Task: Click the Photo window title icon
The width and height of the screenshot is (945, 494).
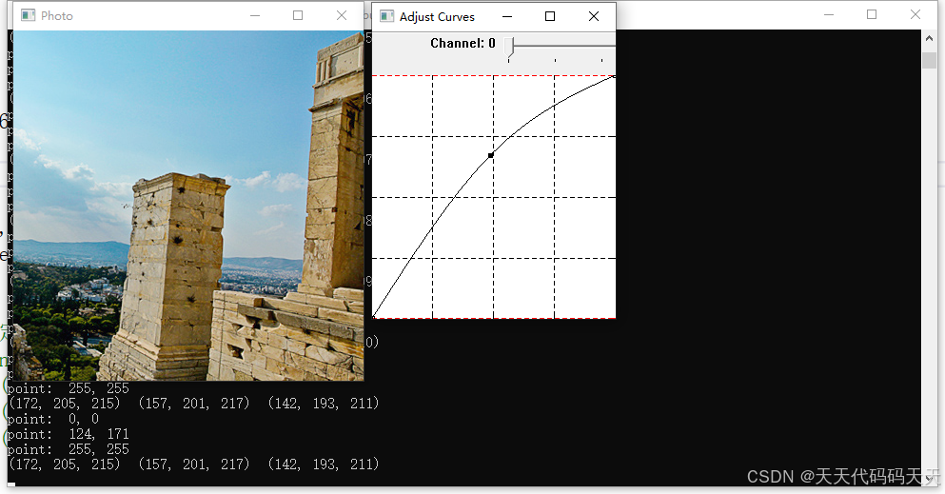Action: point(28,15)
